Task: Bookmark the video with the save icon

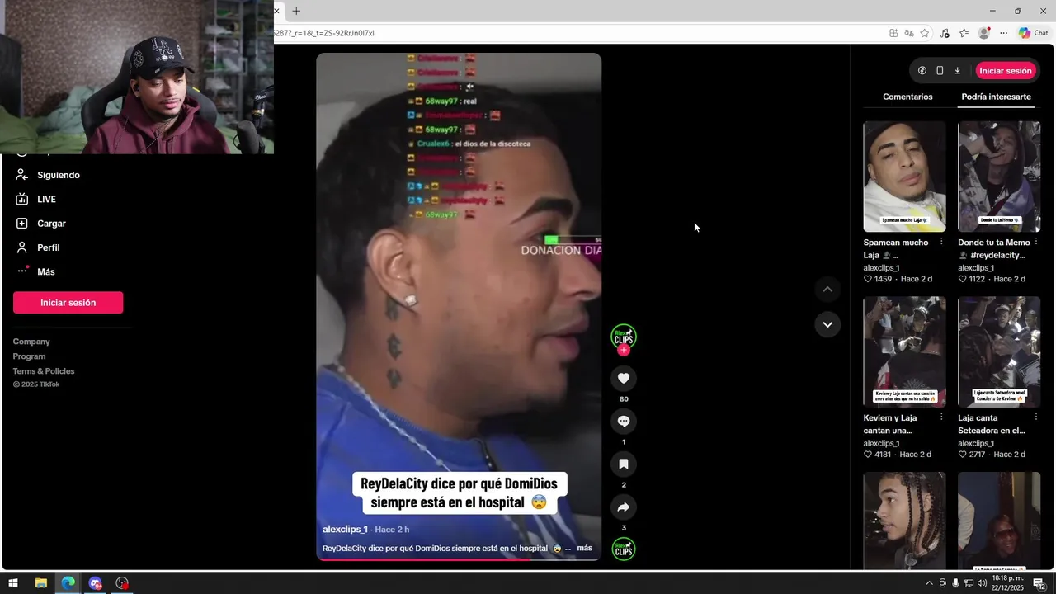Action: 624,464
